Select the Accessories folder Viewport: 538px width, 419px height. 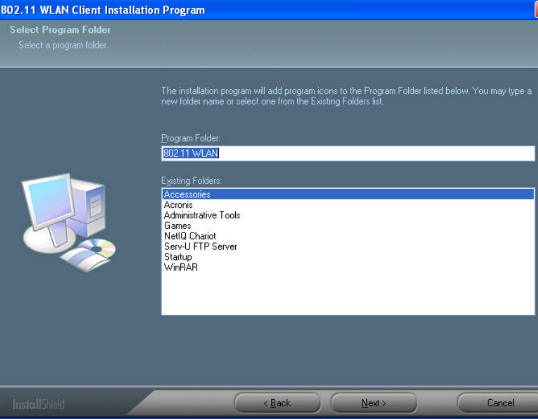348,194
